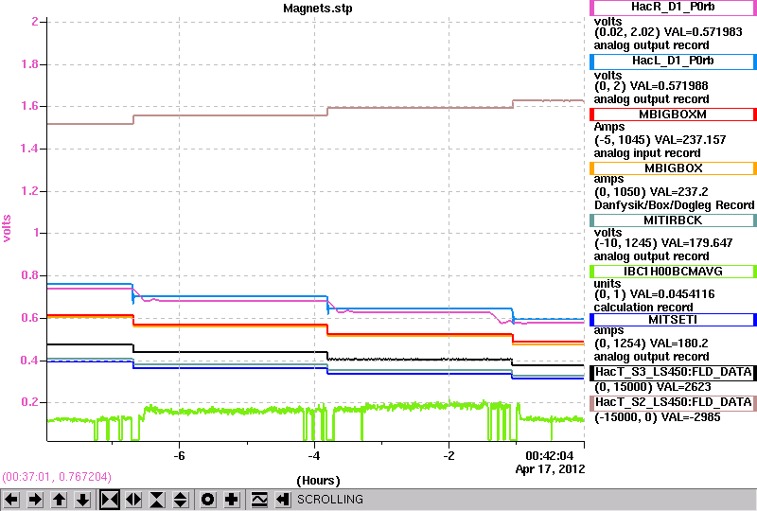The image size is (757, 511).
Task: Click the horizontal zoom-out outward-triangles icon
Action: (133, 500)
